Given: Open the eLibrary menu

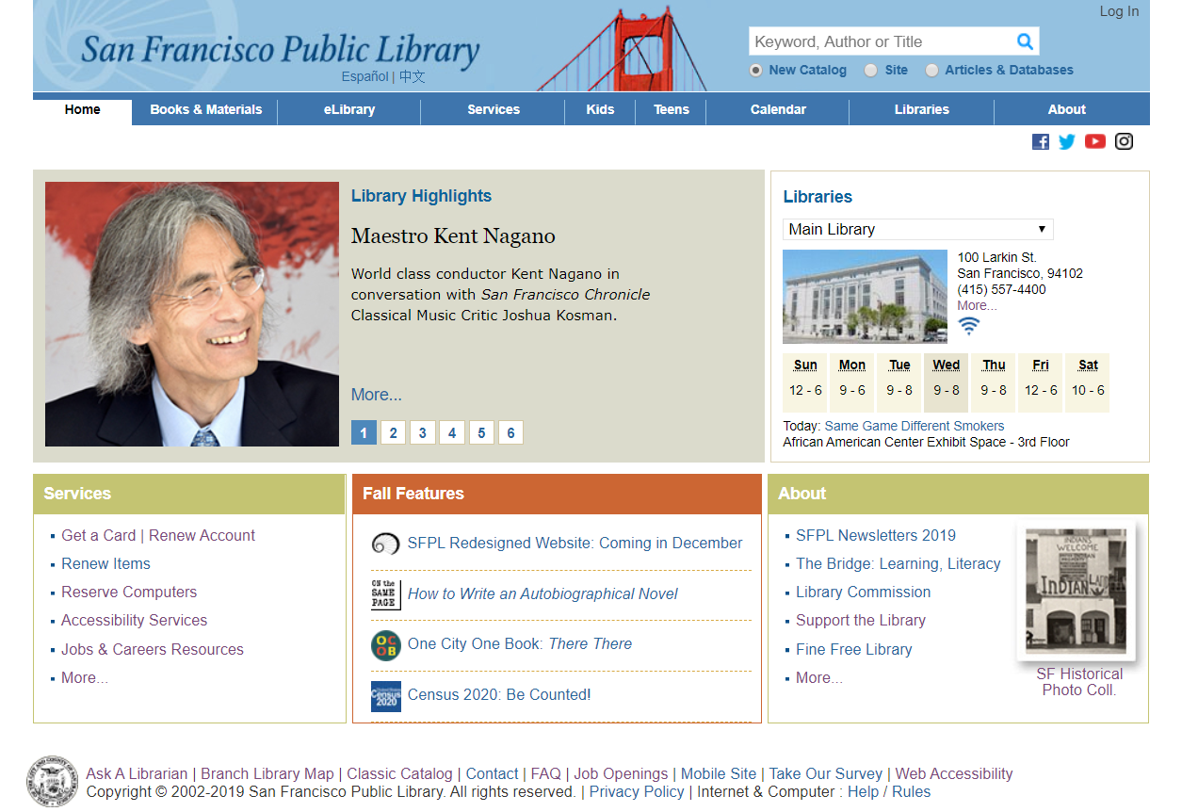Looking at the screenshot, I should tap(349, 109).
